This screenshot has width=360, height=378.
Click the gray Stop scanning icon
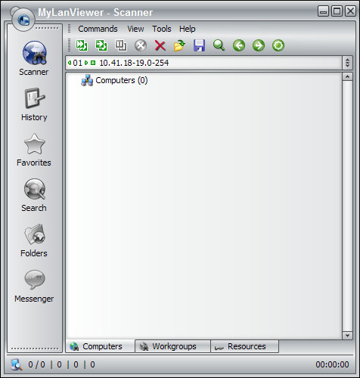pos(141,45)
